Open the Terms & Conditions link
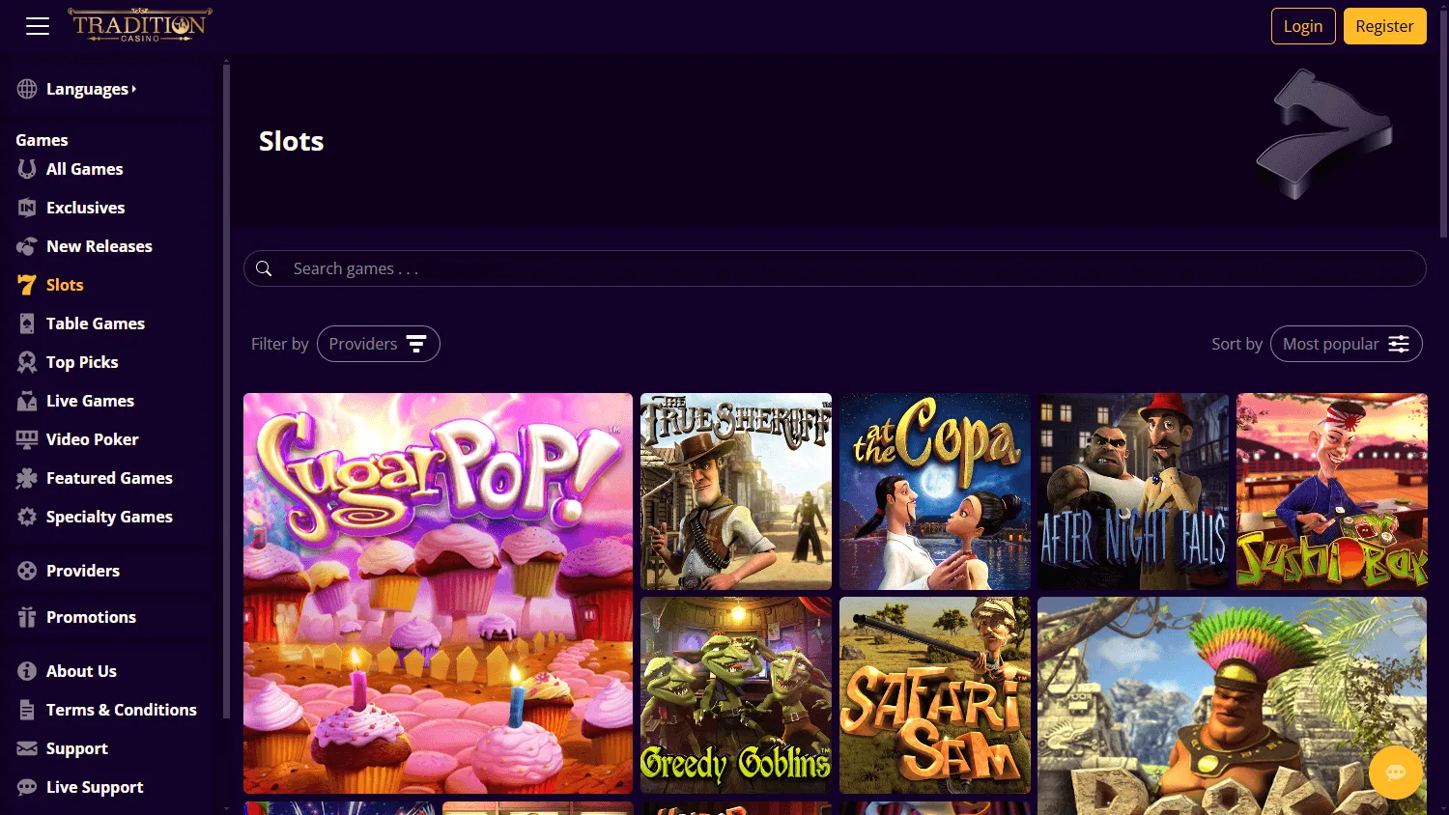The image size is (1449, 815). [x=122, y=710]
